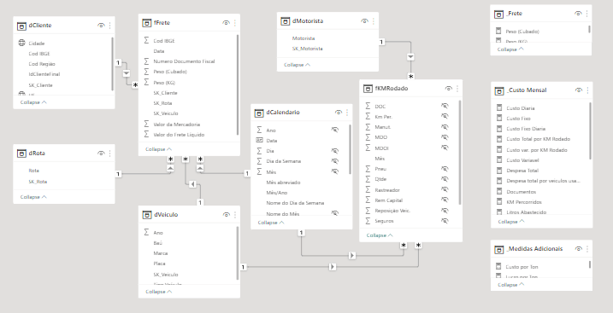Select the Numero Documento Fiscal field
613x313 pixels.
pos(184,61)
